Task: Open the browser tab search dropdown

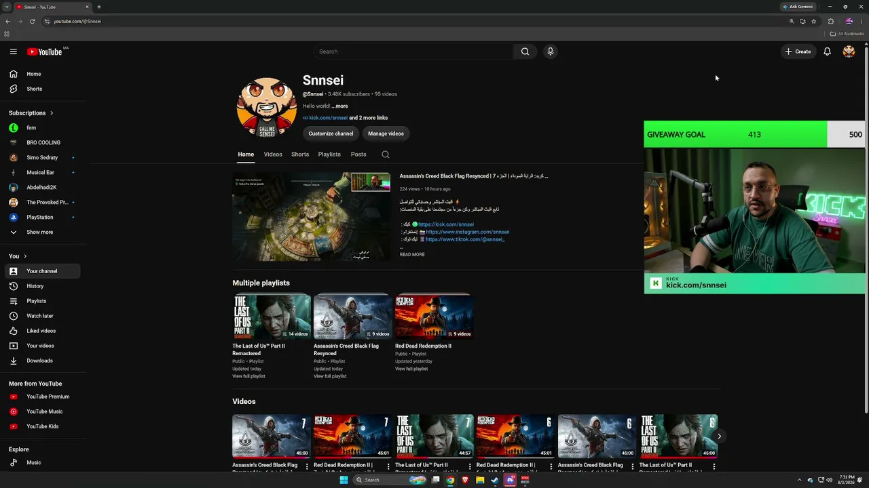Action: [x=7, y=7]
